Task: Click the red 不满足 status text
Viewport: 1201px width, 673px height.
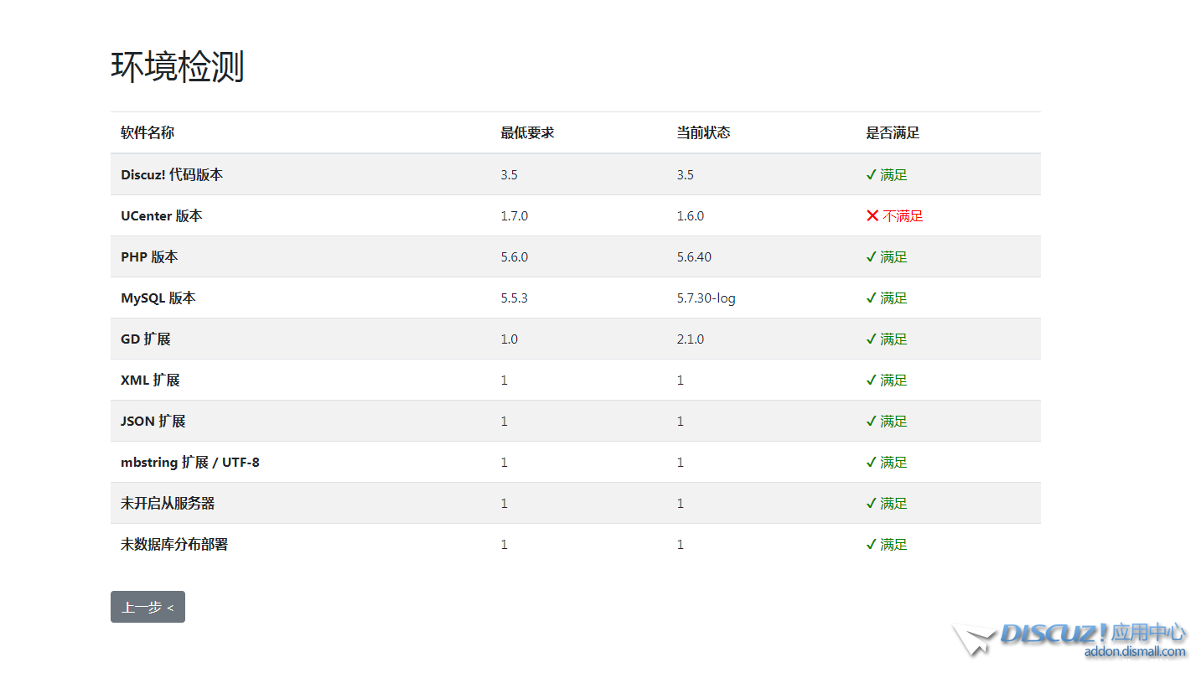Action: (x=903, y=216)
